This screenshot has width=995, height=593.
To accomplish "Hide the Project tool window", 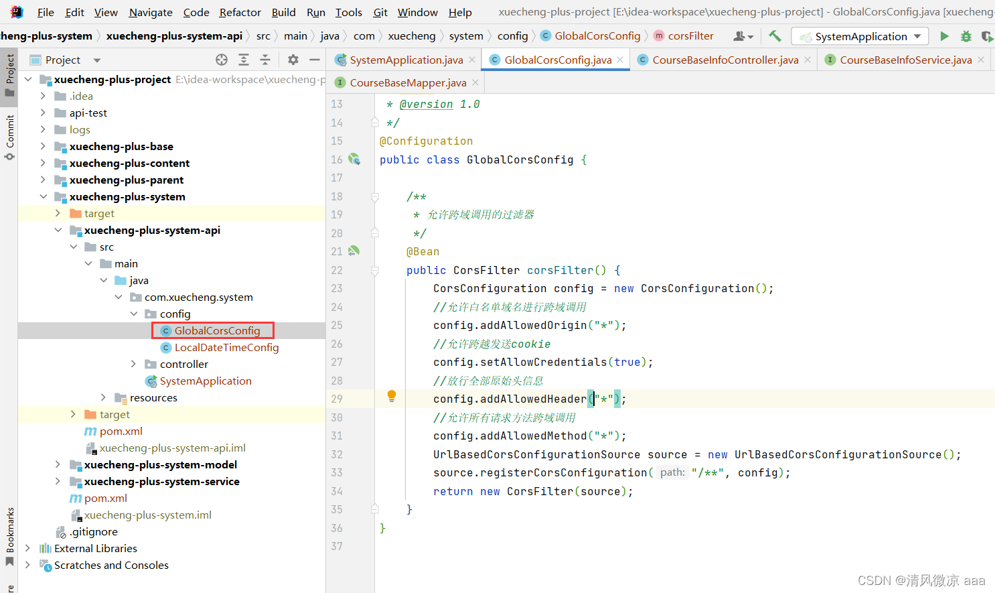I will coord(315,60).
